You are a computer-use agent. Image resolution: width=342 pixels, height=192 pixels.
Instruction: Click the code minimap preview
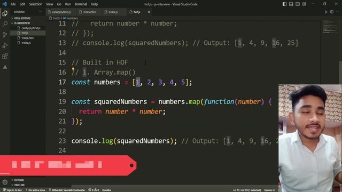[x=330, y=27]
